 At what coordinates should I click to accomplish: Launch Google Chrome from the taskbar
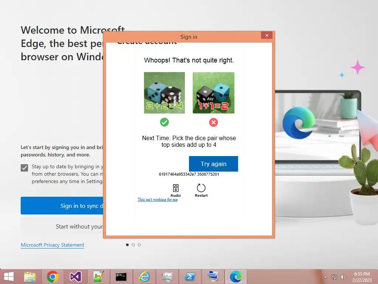click(x=53, y=277)
